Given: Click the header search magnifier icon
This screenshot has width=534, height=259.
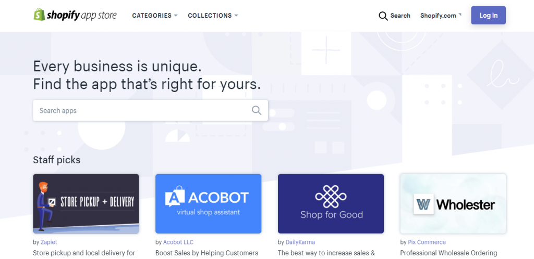Looking at the screenshot, I should point(383,16).
